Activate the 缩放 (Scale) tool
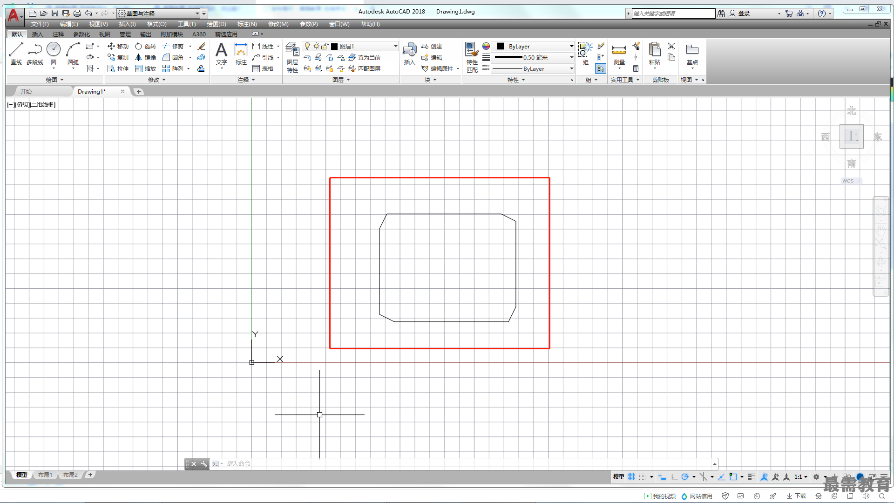This screenshot has height=503, width=894. [x=146, y=68]
